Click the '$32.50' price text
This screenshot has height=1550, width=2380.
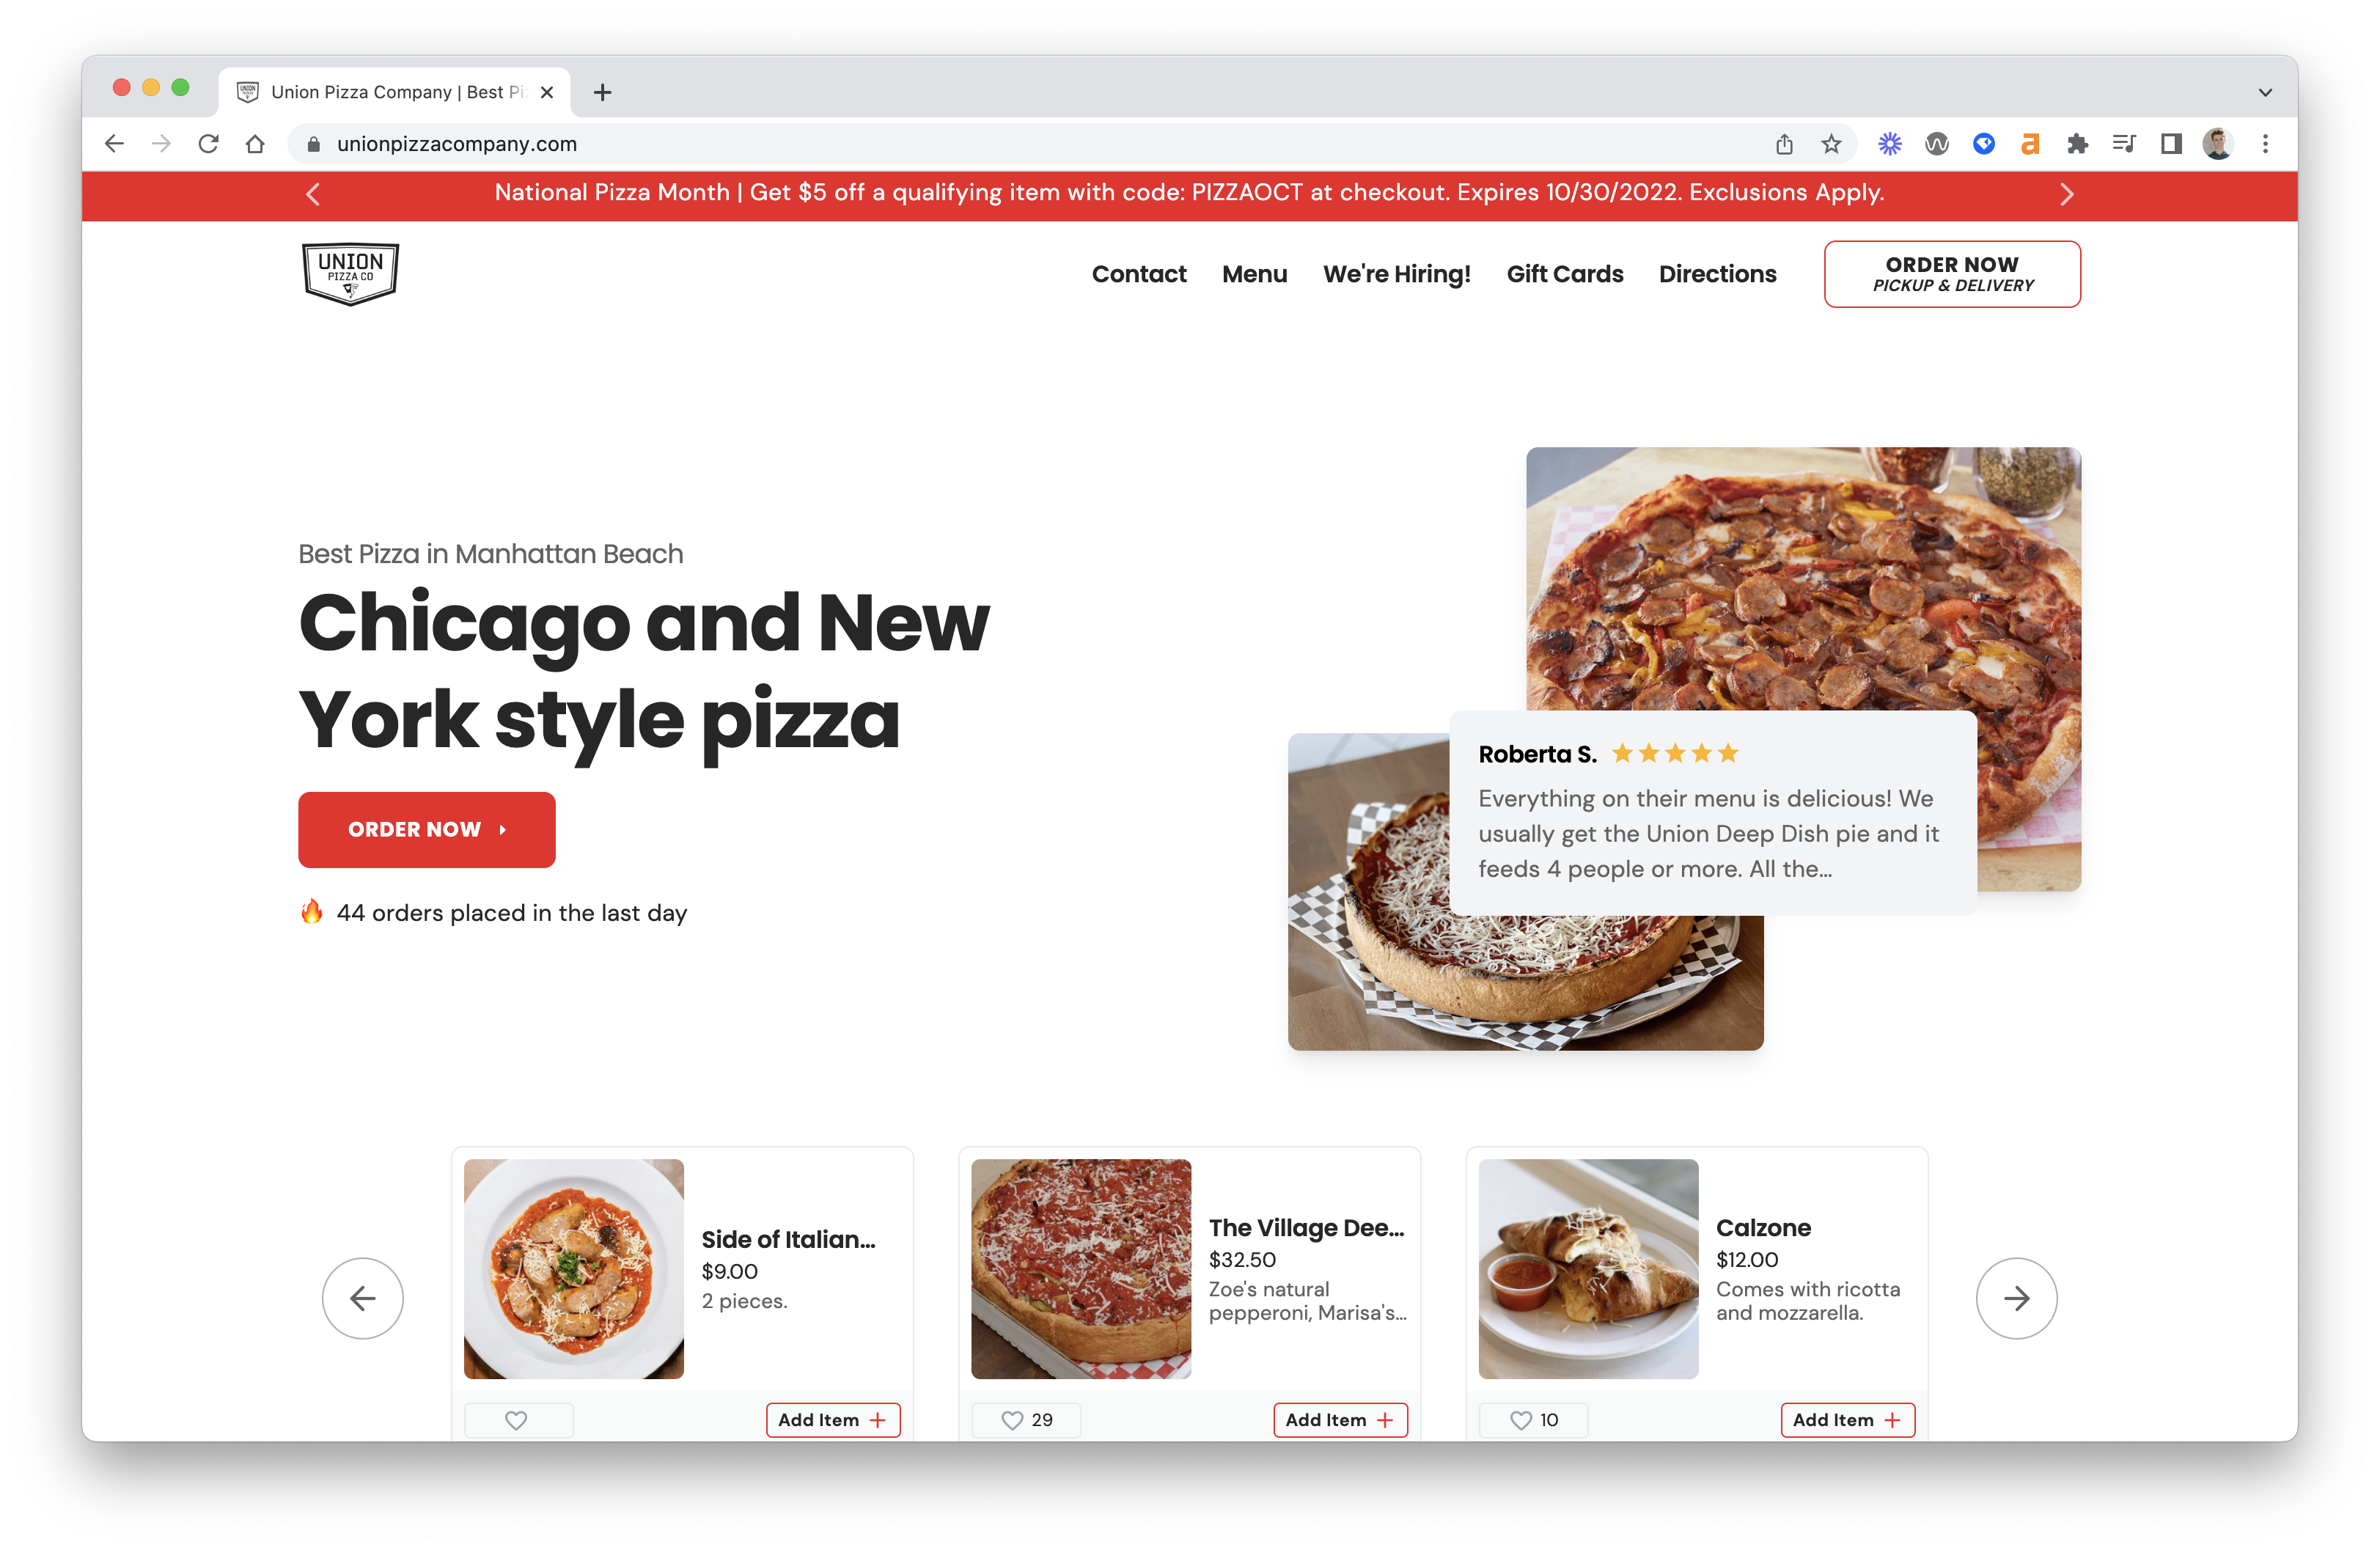click(1241, 1259)
